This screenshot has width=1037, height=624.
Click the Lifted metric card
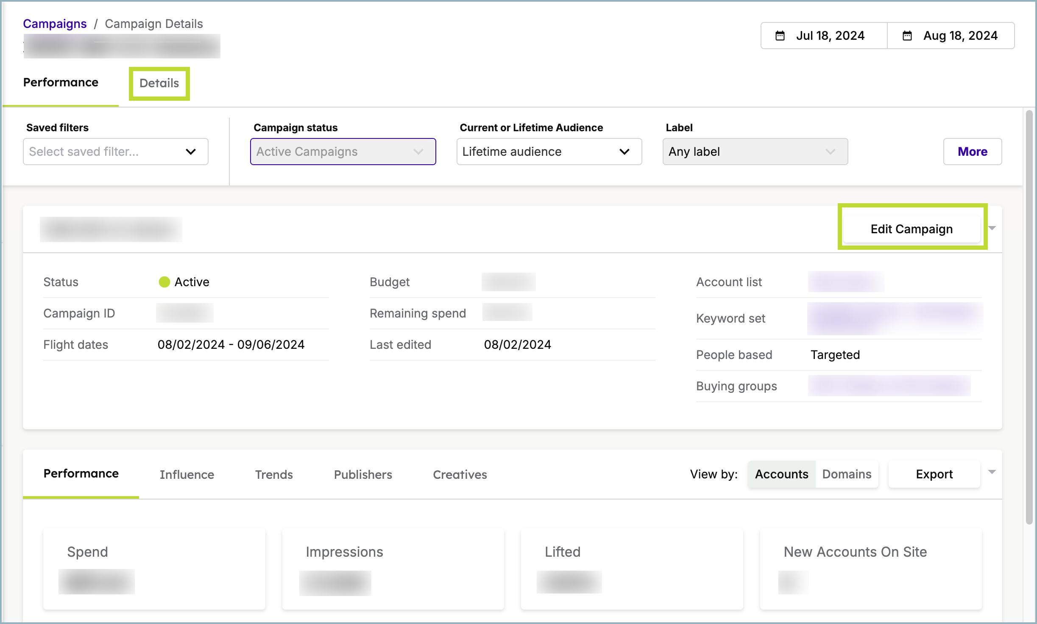pyautogui.click(x=632, y=569)
